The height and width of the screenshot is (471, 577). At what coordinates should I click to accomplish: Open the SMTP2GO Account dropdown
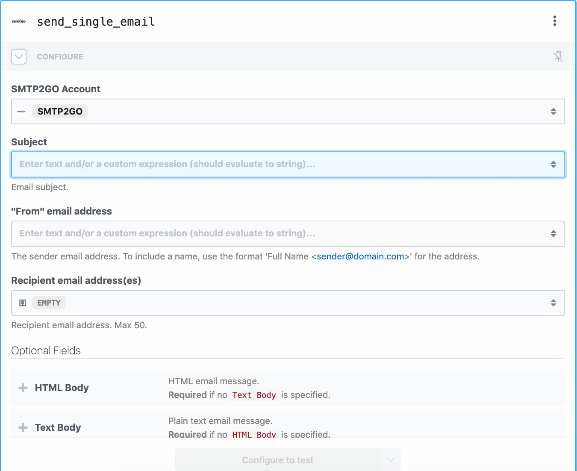288,112
